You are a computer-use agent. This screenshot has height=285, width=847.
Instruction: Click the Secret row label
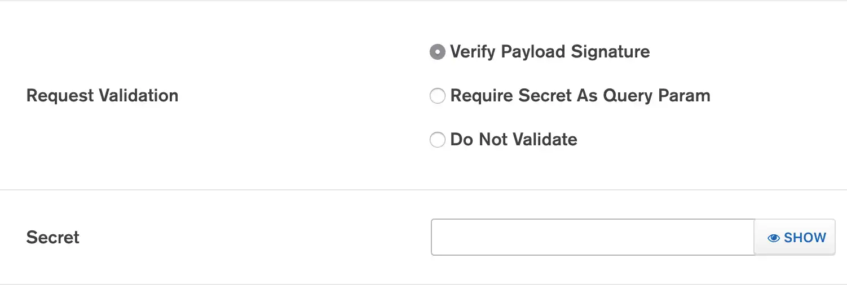[53, 237]
